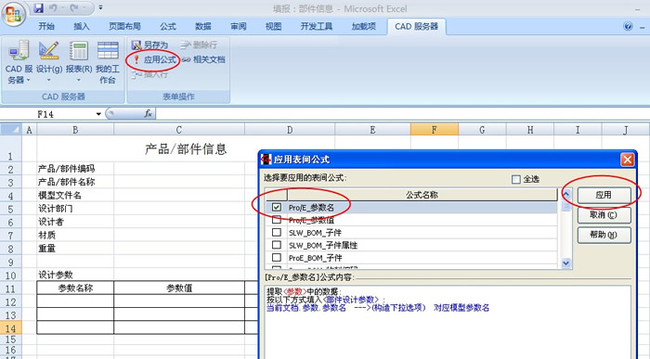Undo the last action in quick access toolbar
The image size is (650, 359).
(x=53, y=7)
